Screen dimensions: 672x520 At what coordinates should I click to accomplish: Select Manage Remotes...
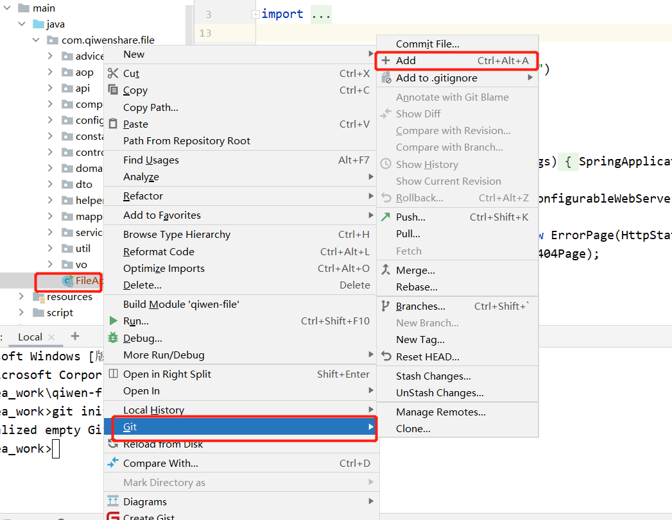point(457,412)
